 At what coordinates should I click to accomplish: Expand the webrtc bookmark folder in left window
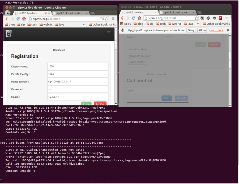point(45,25)
